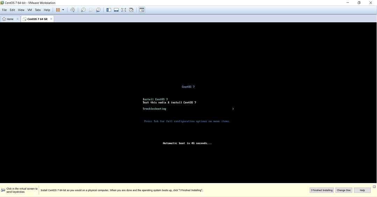
Task: Open the Tabs menu
Action: coord(38,10)
